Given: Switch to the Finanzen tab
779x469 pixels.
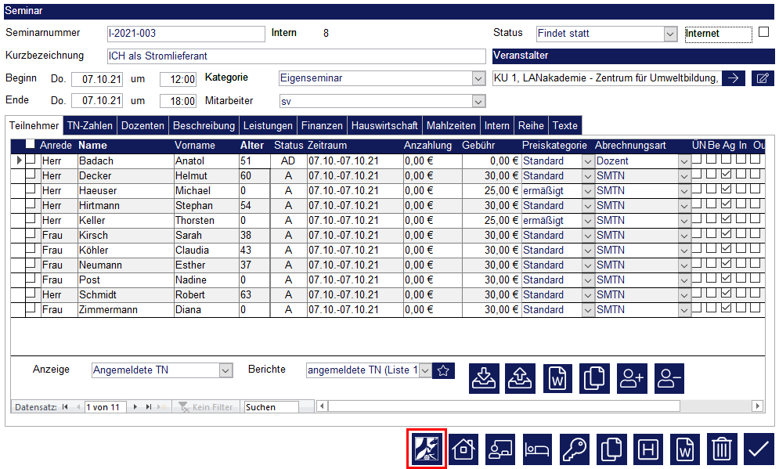Looking at the screenshot, I should click(322, 126).
